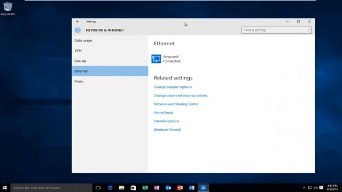Select Ethernet in the sidebar

[x=110, y=71]
